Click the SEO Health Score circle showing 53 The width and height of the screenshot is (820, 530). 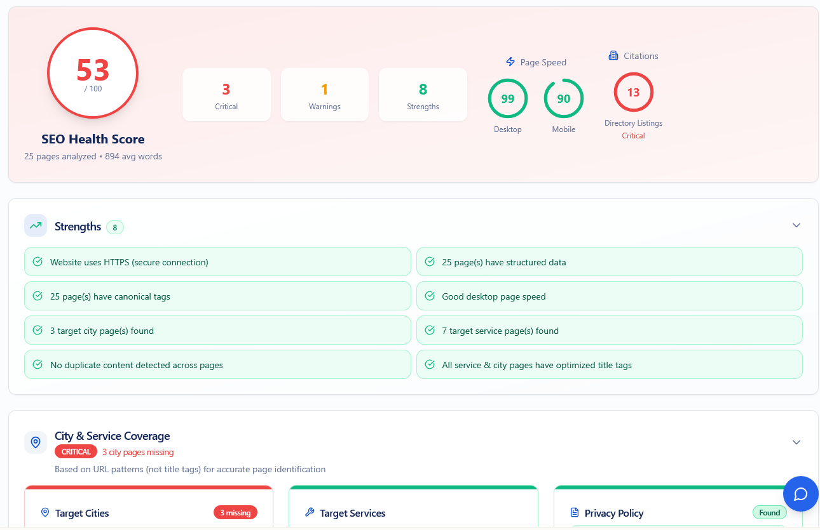tap(92, 72)
